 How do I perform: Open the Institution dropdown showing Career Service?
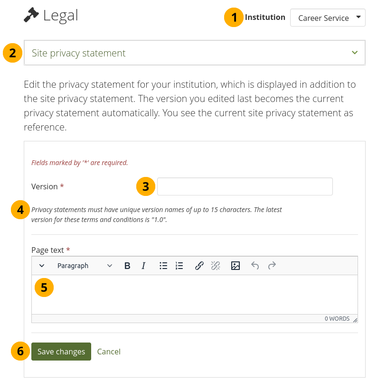coord(327,18)
